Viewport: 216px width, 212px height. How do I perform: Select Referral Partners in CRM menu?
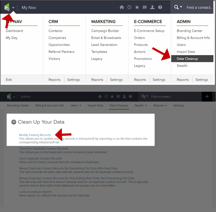pyautogui.click(x=61, y=52)
